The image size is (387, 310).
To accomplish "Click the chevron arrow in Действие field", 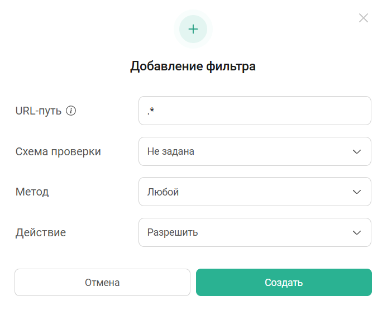I will [357, 232].
